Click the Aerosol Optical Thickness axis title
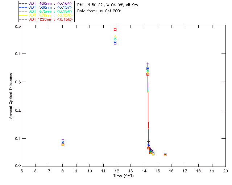Screen dimensions: 232x185 11,96
